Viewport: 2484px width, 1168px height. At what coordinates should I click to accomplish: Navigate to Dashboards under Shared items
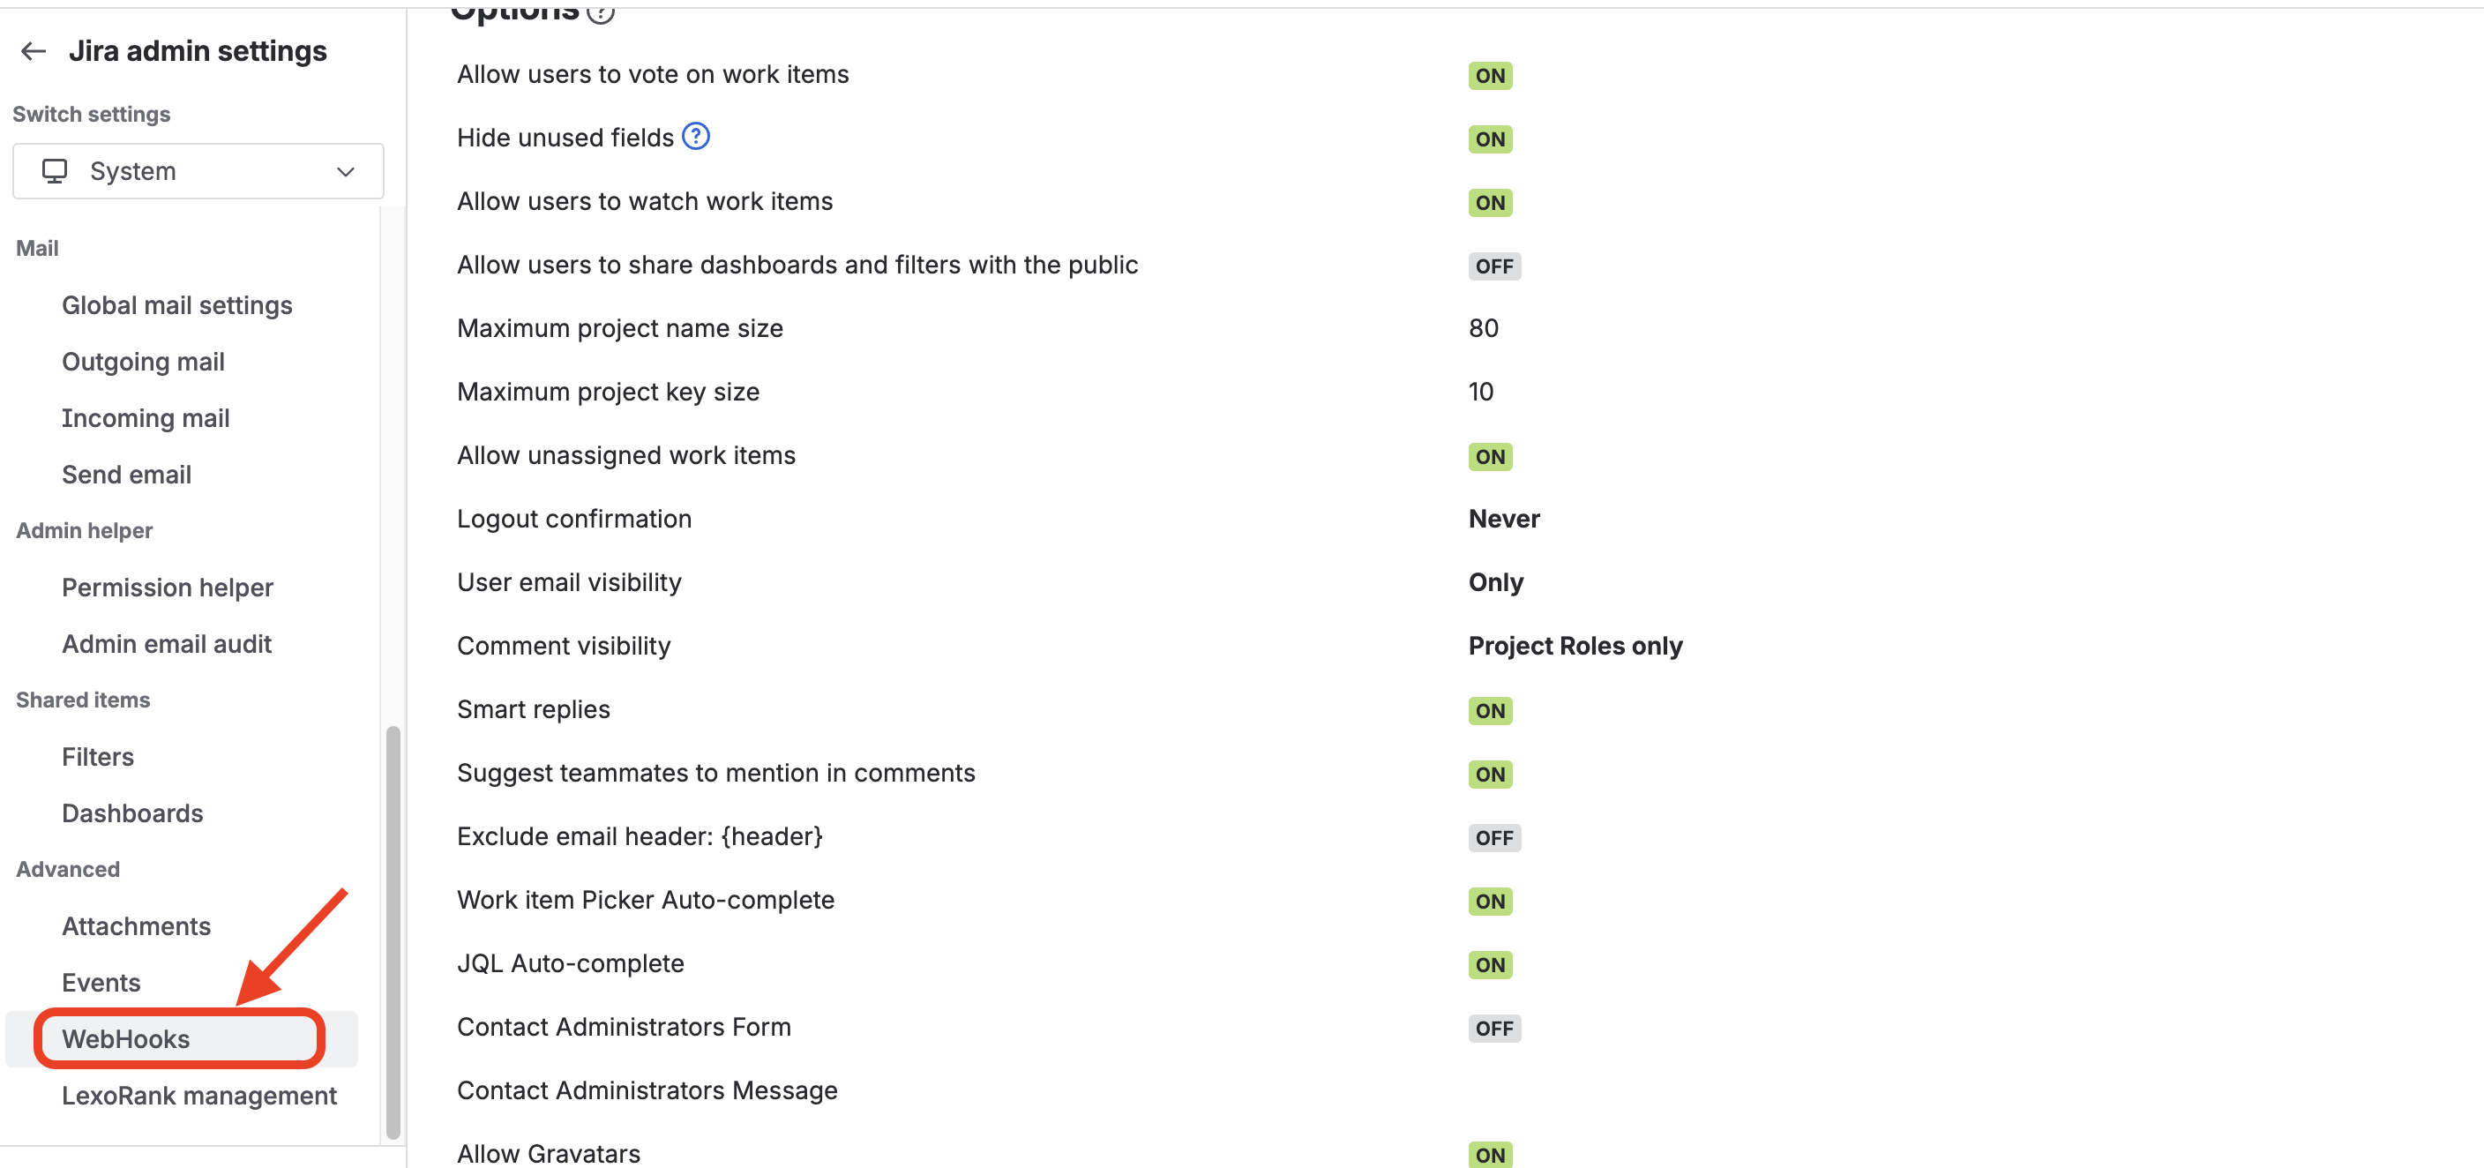(132, 813)
